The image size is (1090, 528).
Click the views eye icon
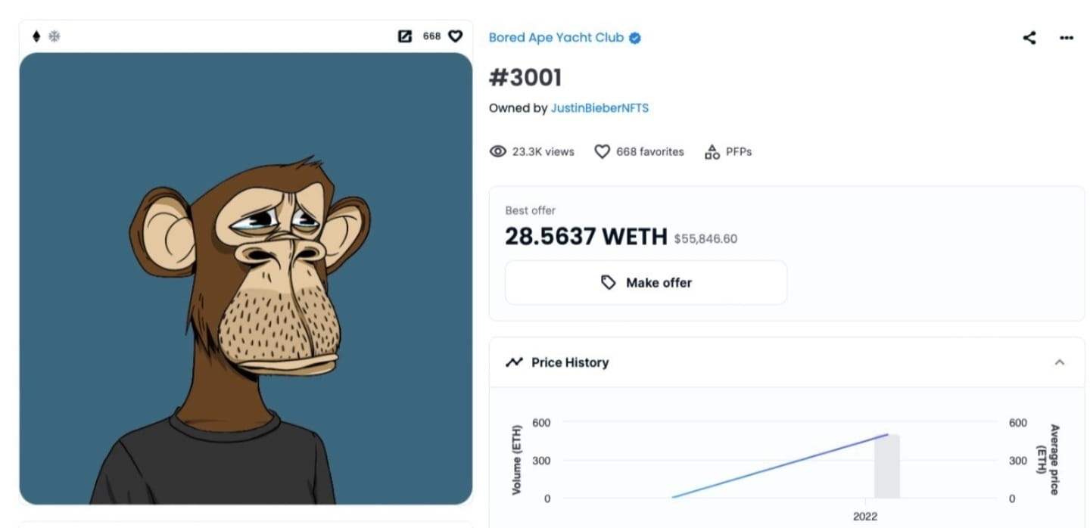point(497,151)
